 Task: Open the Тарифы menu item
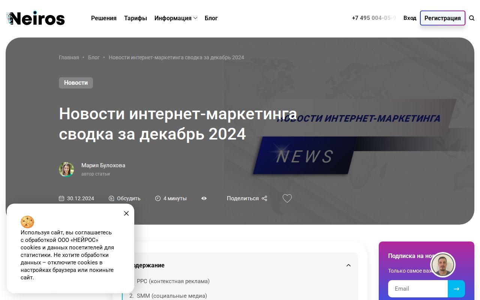point(135,18)
